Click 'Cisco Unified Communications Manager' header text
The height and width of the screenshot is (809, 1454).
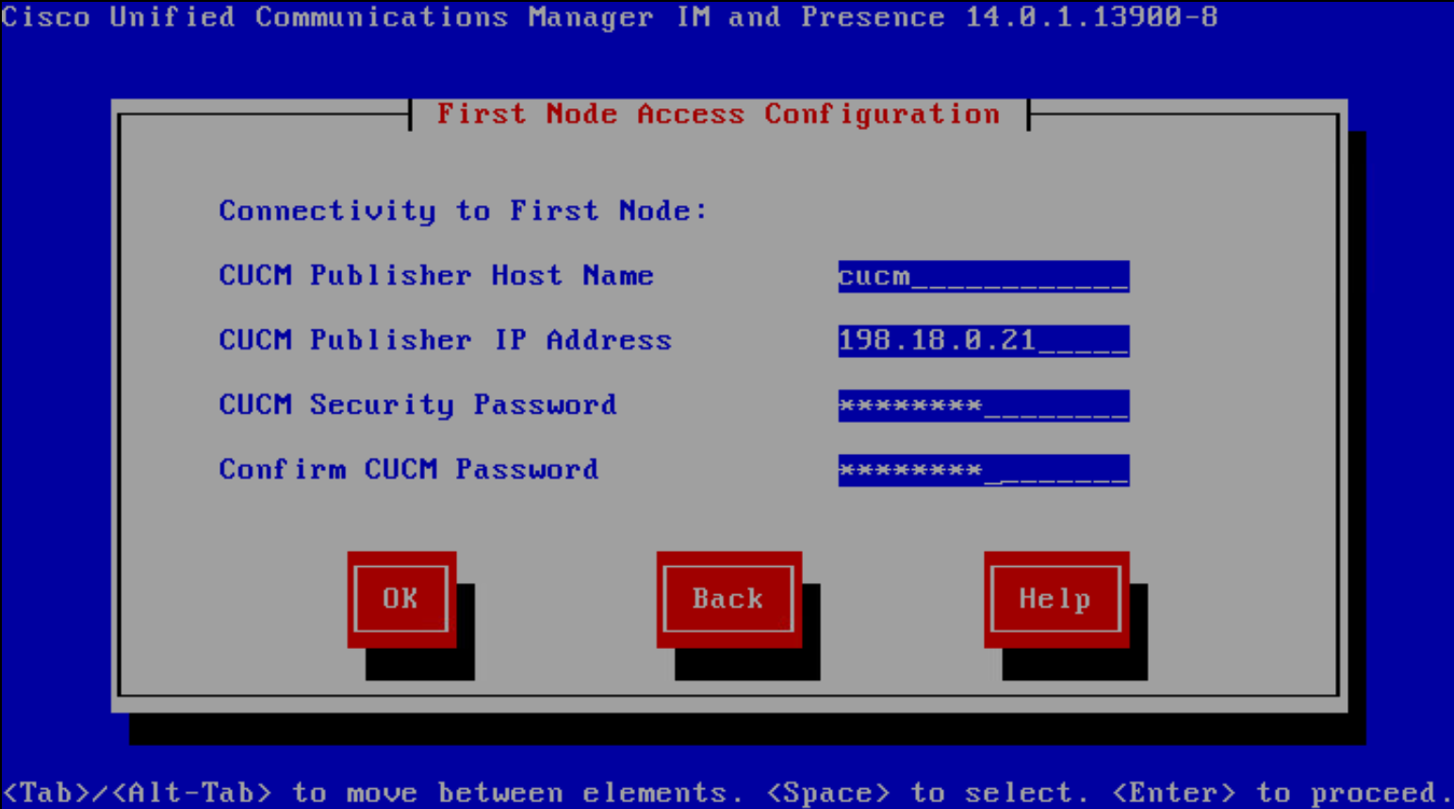pyautogui.click(x=327, y=17)
